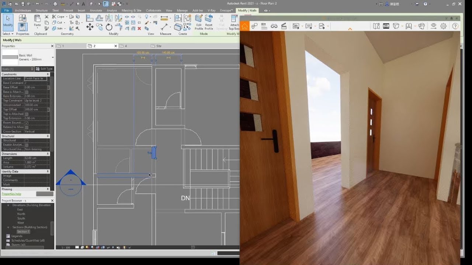Click the Enscape visual settings eye icon
This screenshot has width=472, height=265.
434,26
